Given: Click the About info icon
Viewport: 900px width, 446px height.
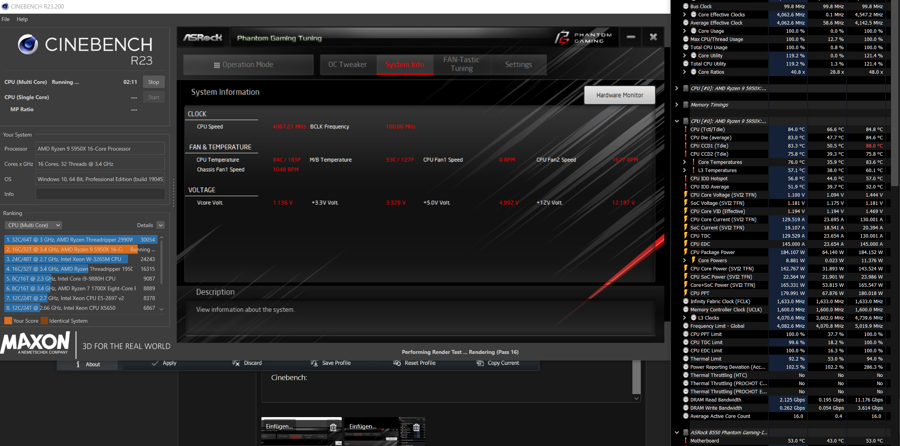Looking at the screenshot, I should click(x=78, y=364).
